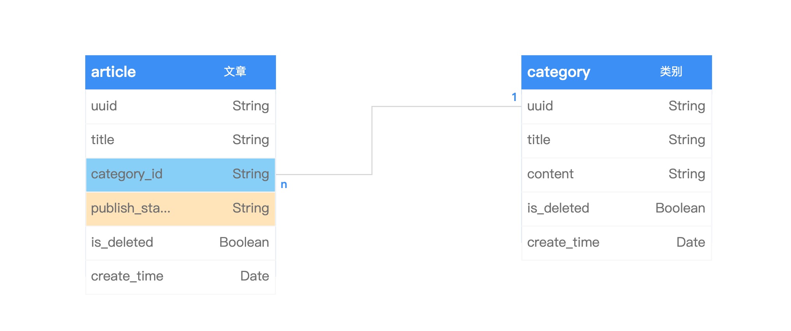The height and width of the screenshot is (331, 791).
Task: Select the content field in category table
Action: tap(616, 174)
